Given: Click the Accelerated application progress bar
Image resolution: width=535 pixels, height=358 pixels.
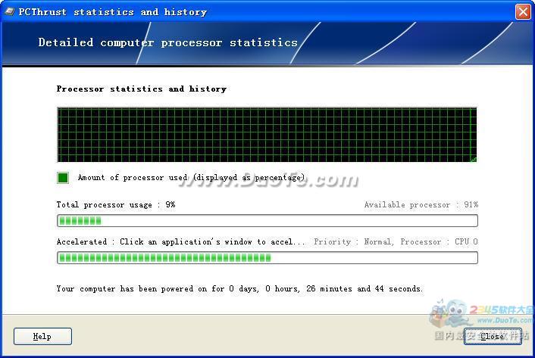Looking at the screenshot, I should click(267, 258).
